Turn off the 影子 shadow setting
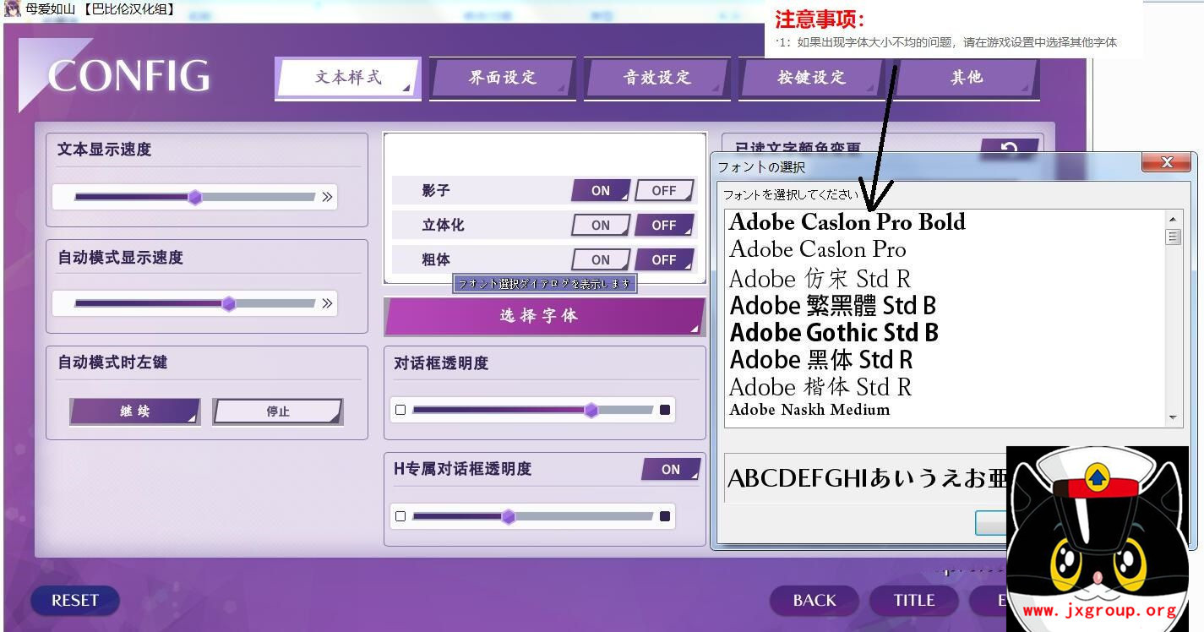The height and width of the screenshot is (632, 1204). coord(664,190)
